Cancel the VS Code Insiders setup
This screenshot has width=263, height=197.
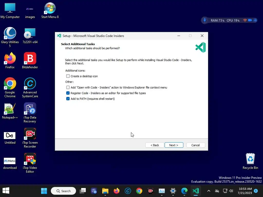point(195,145)
